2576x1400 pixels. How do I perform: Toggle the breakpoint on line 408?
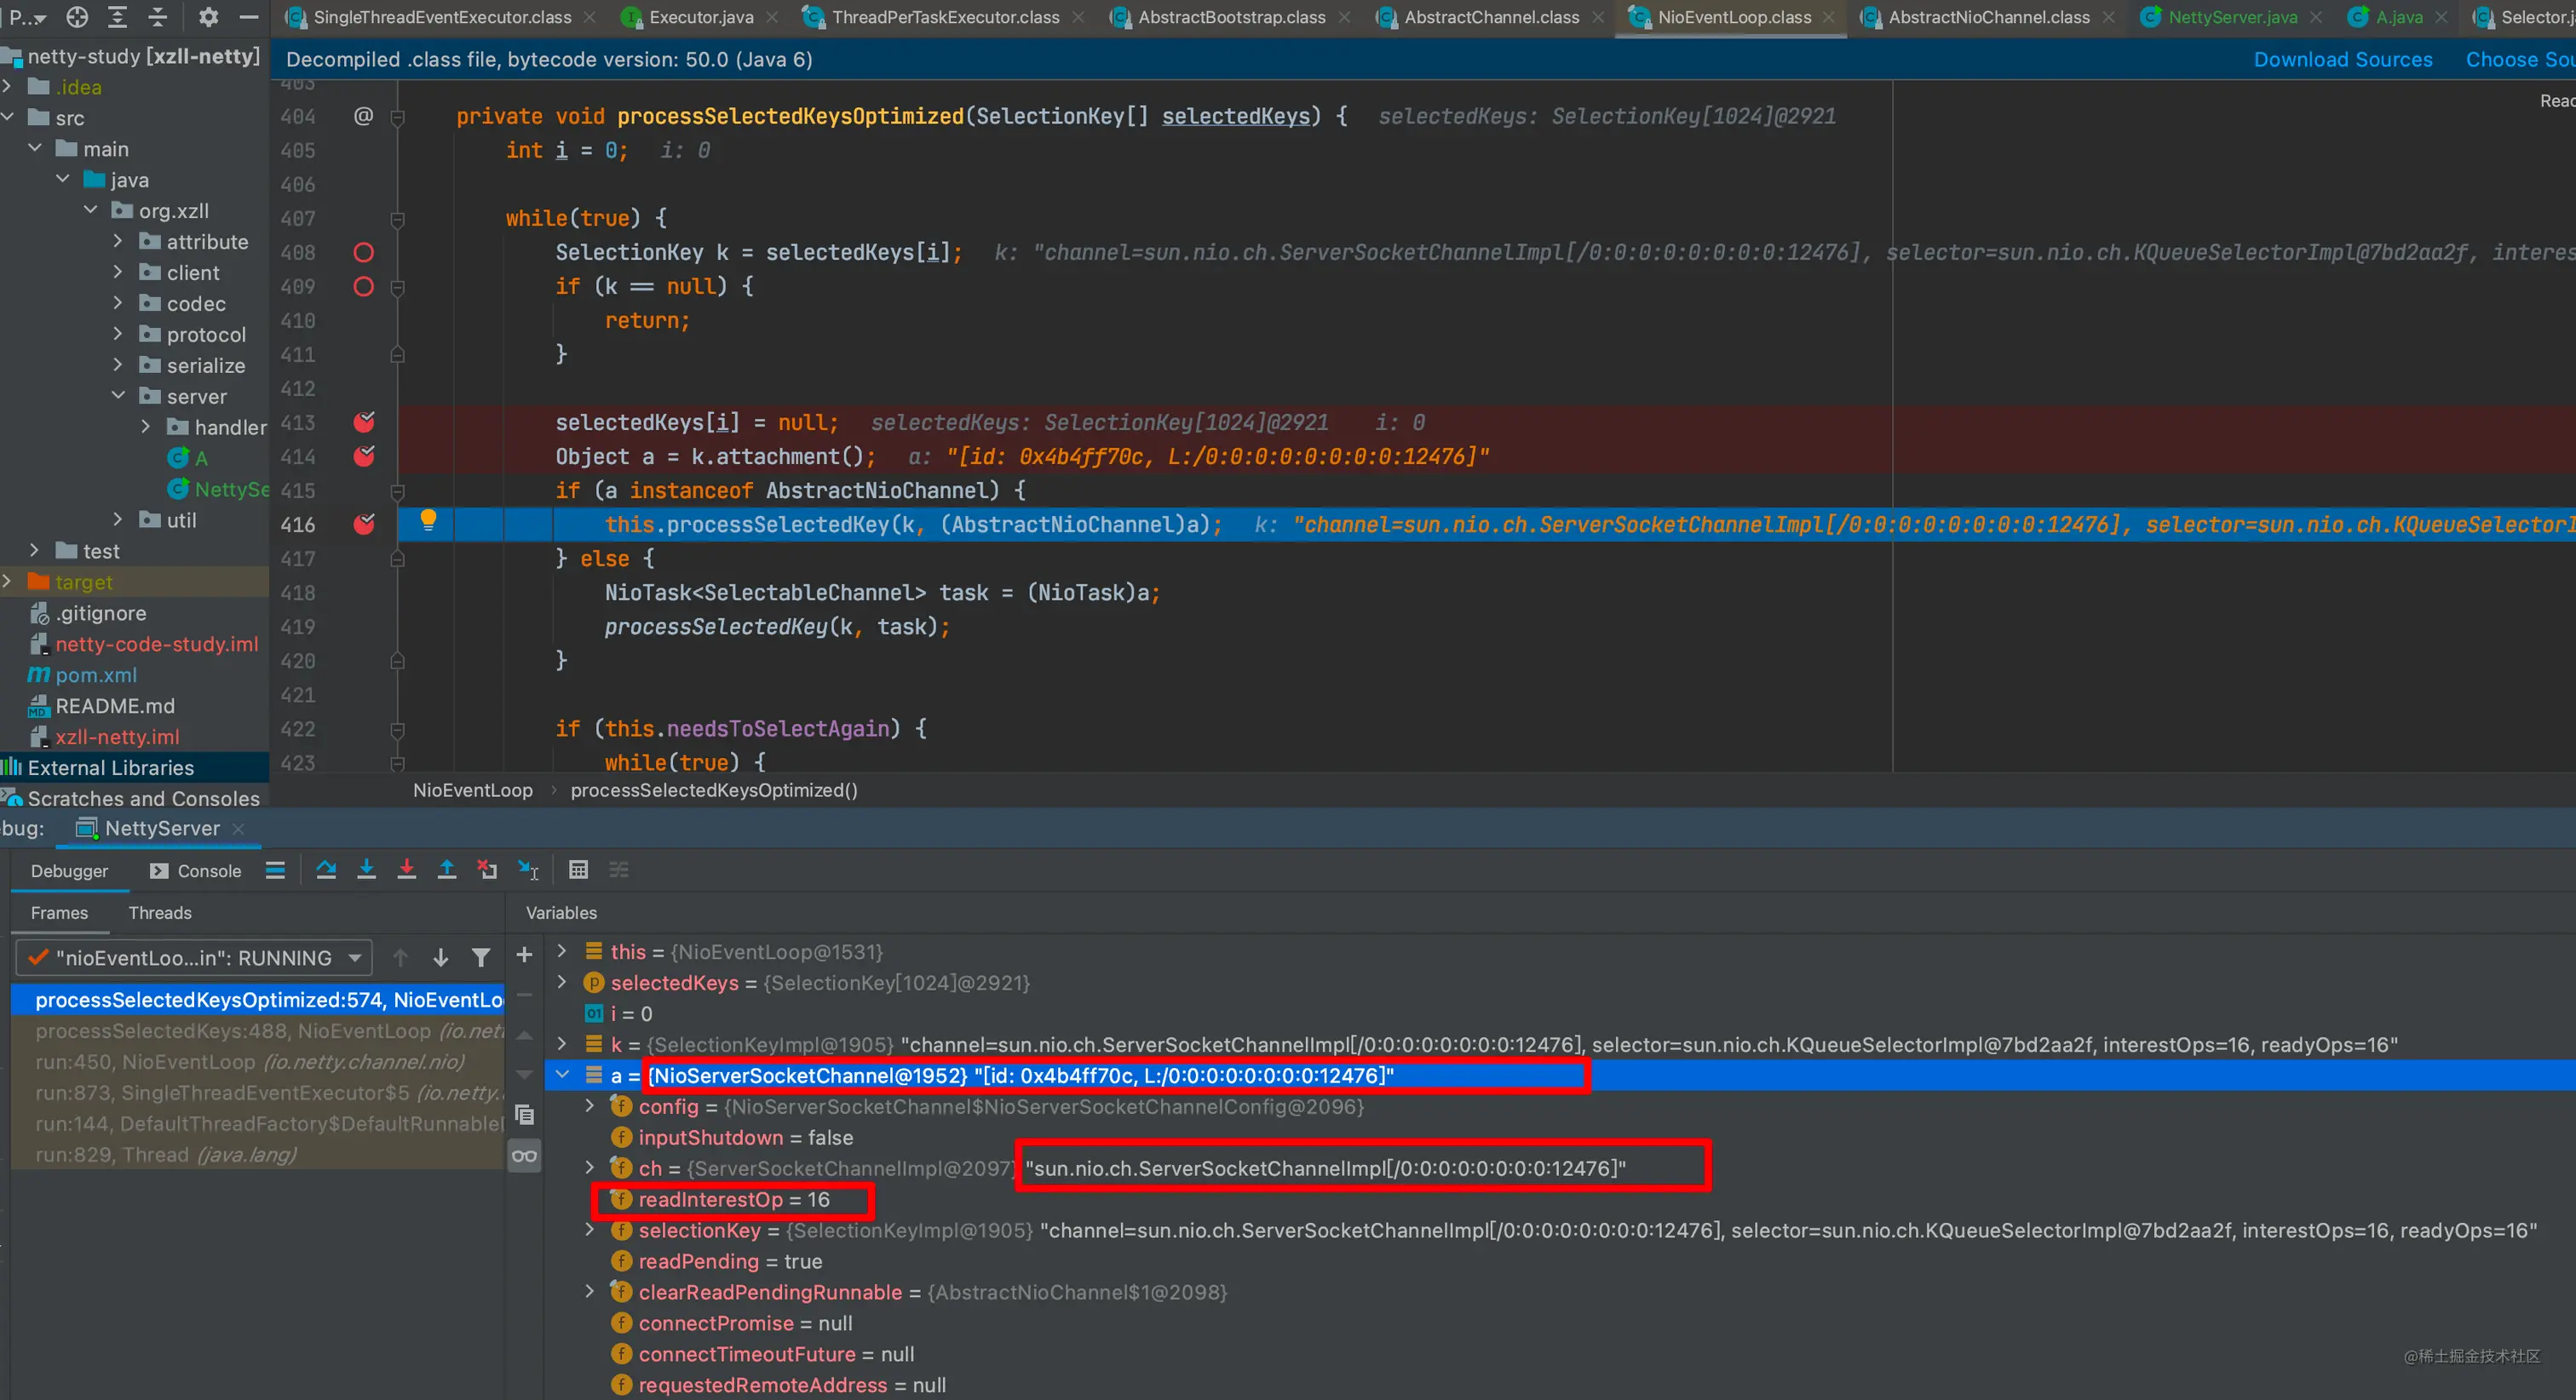coord(364,252)
